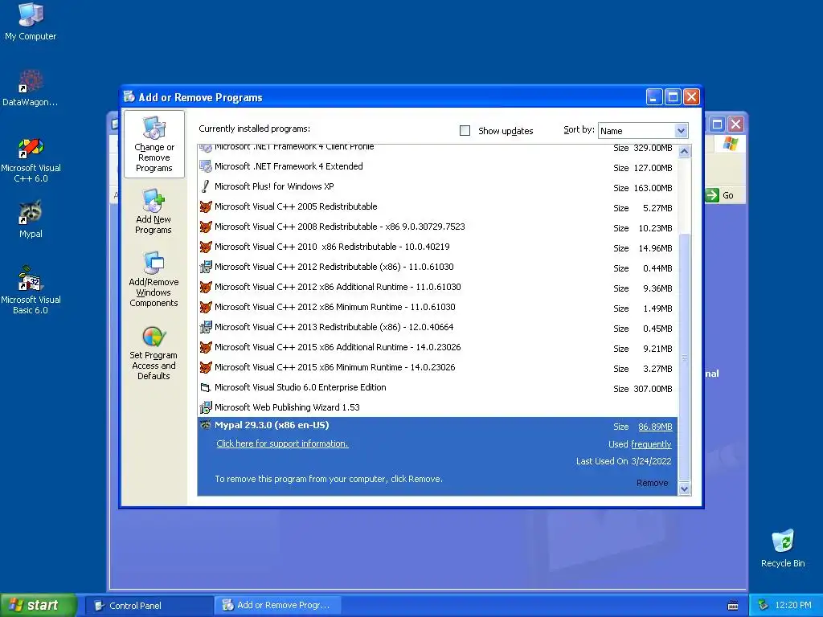The height and width of the screenshot is (617, 823).
Task: Click the on-screen keyboard tray icon
Action: 733,606
